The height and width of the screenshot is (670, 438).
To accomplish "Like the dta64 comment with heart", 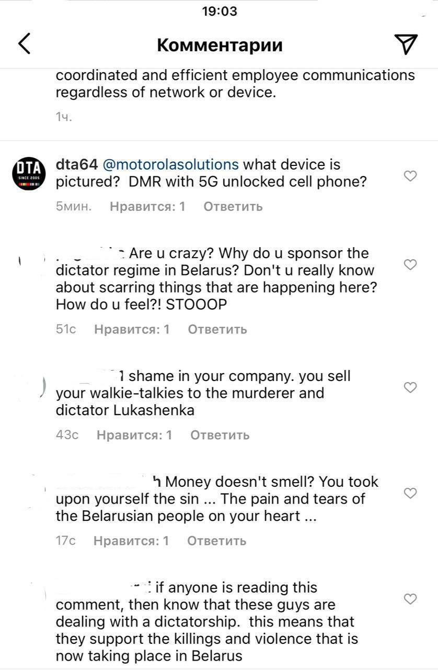I will click(411, 176).
